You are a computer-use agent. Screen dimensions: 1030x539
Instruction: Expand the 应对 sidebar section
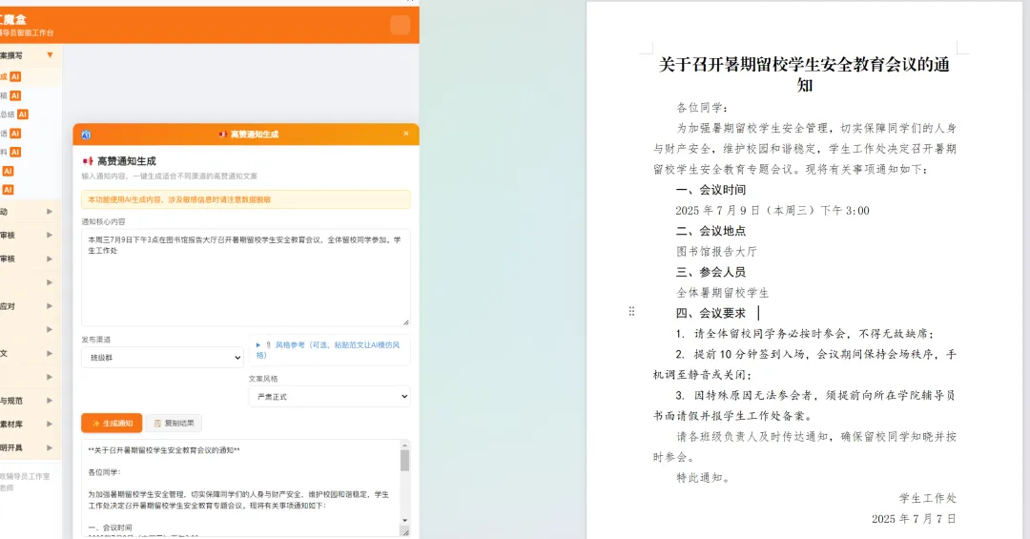click(50, 306)
